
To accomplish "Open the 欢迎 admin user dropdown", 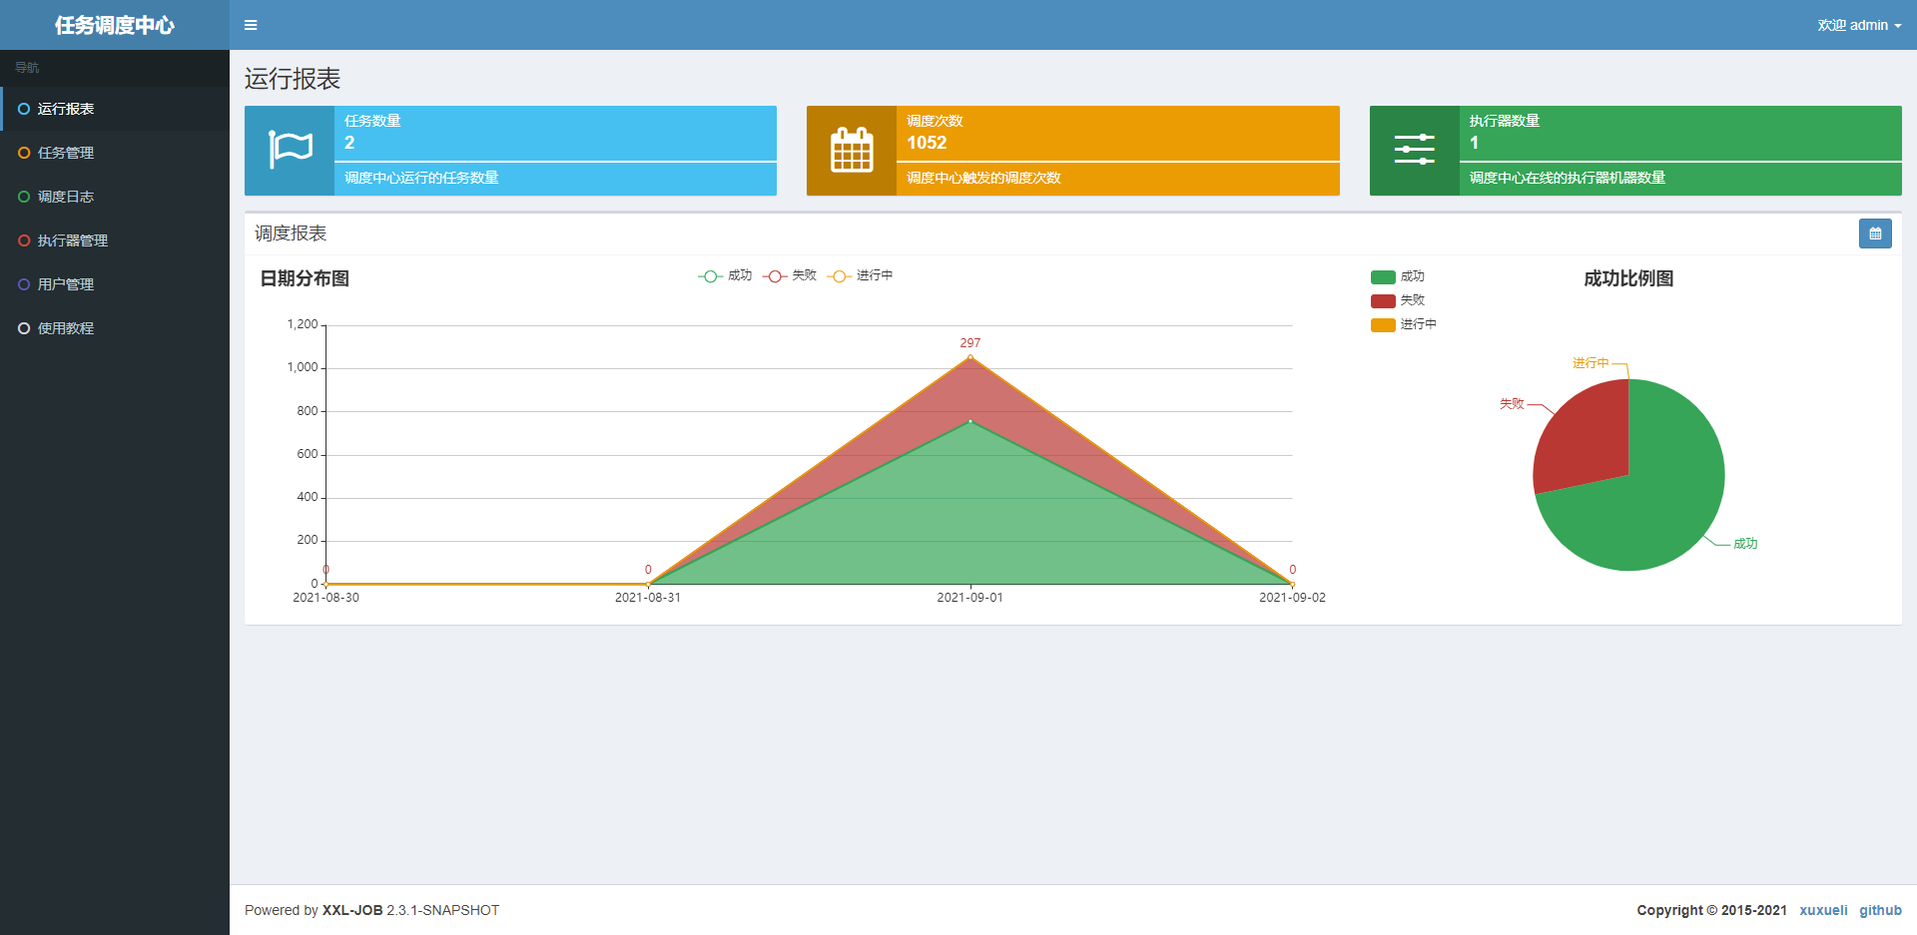I will [1859, 25].
